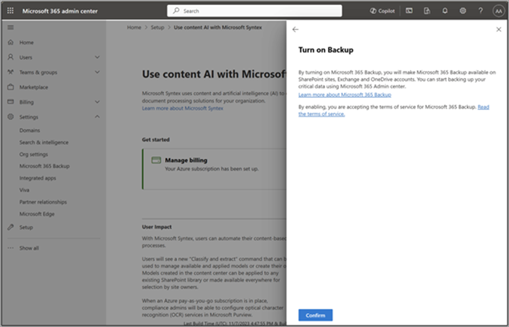This screenshot has width=509, height=327.
Task: Open the notifications bell
Action: pyautogui.click(x=445, y=11)
